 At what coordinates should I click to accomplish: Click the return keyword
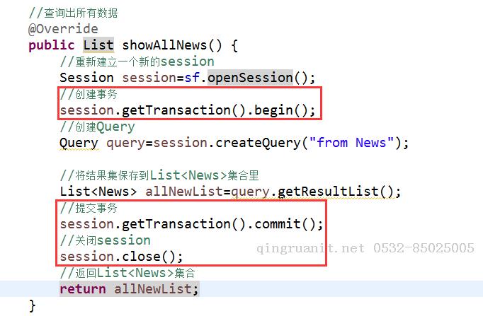click(x=82, y=289)
